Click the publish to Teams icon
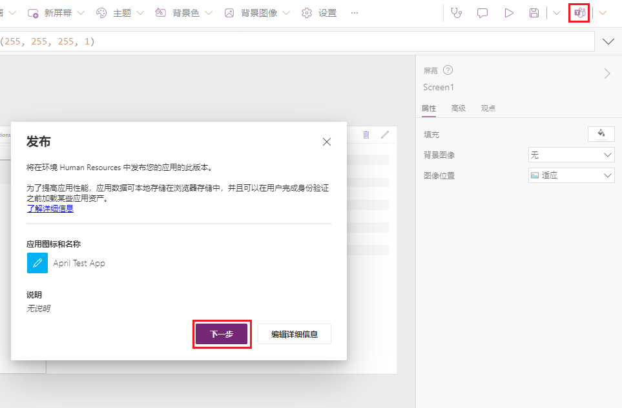 click(579, 13)
